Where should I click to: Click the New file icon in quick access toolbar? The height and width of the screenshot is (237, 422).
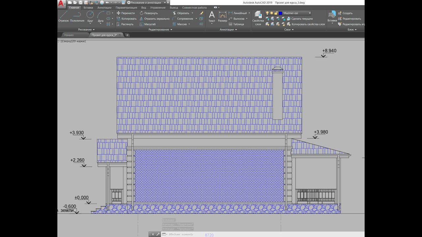70,3
